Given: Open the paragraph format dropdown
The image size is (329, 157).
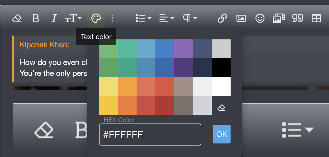Looking at the screenshot, I should tap(190, 19).
